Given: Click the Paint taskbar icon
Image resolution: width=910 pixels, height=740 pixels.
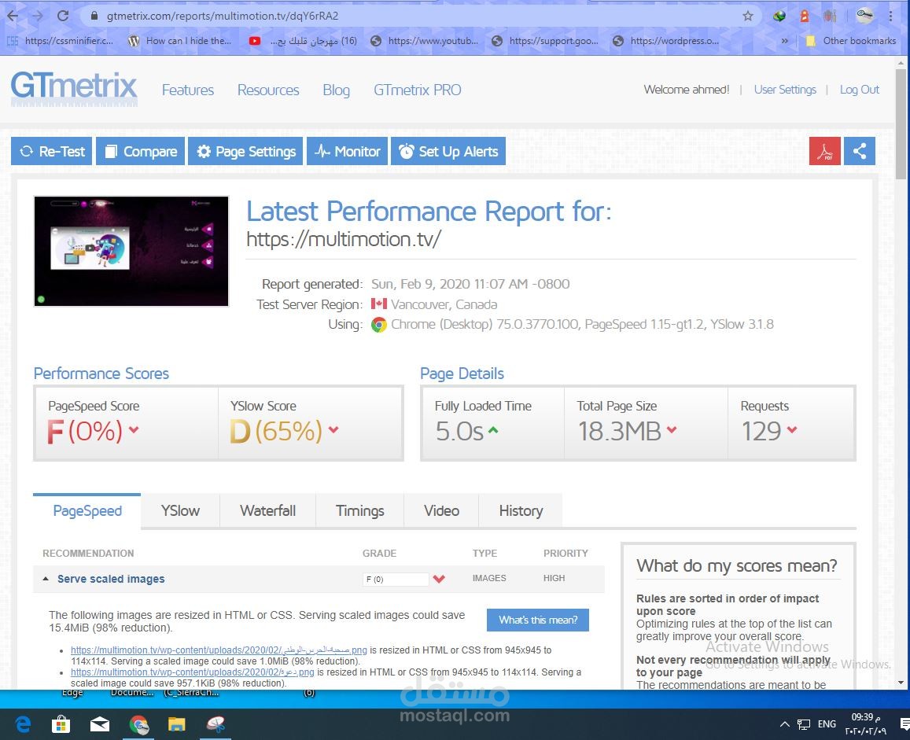Looking at the screenshot, I should coord(216,723).
